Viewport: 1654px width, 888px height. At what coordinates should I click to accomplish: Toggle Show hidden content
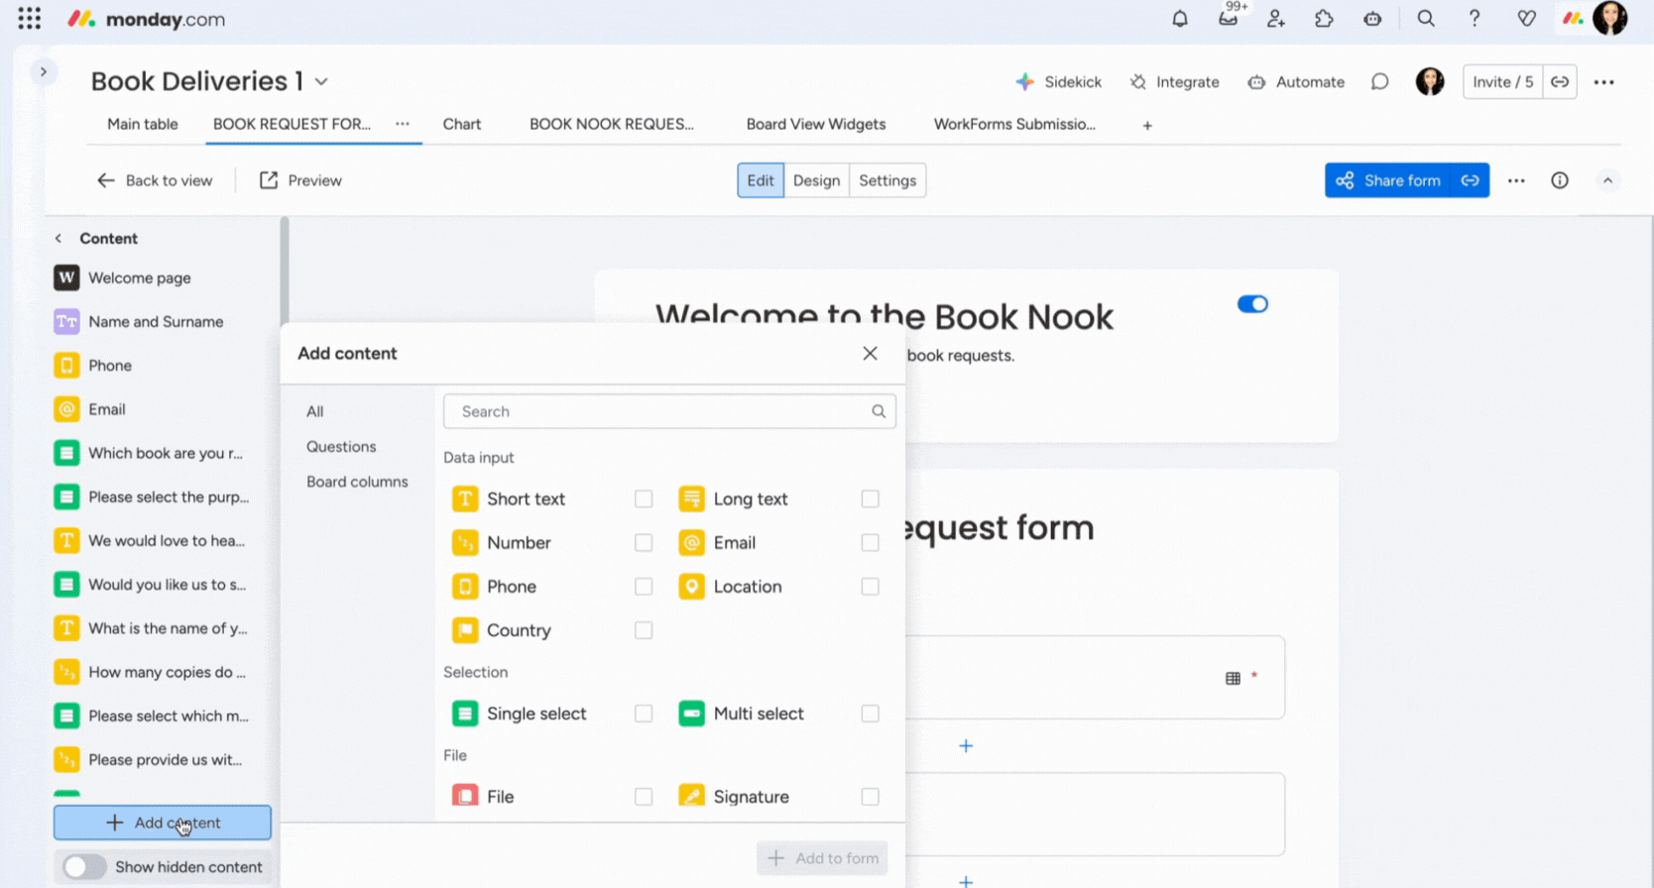point(84,867)
